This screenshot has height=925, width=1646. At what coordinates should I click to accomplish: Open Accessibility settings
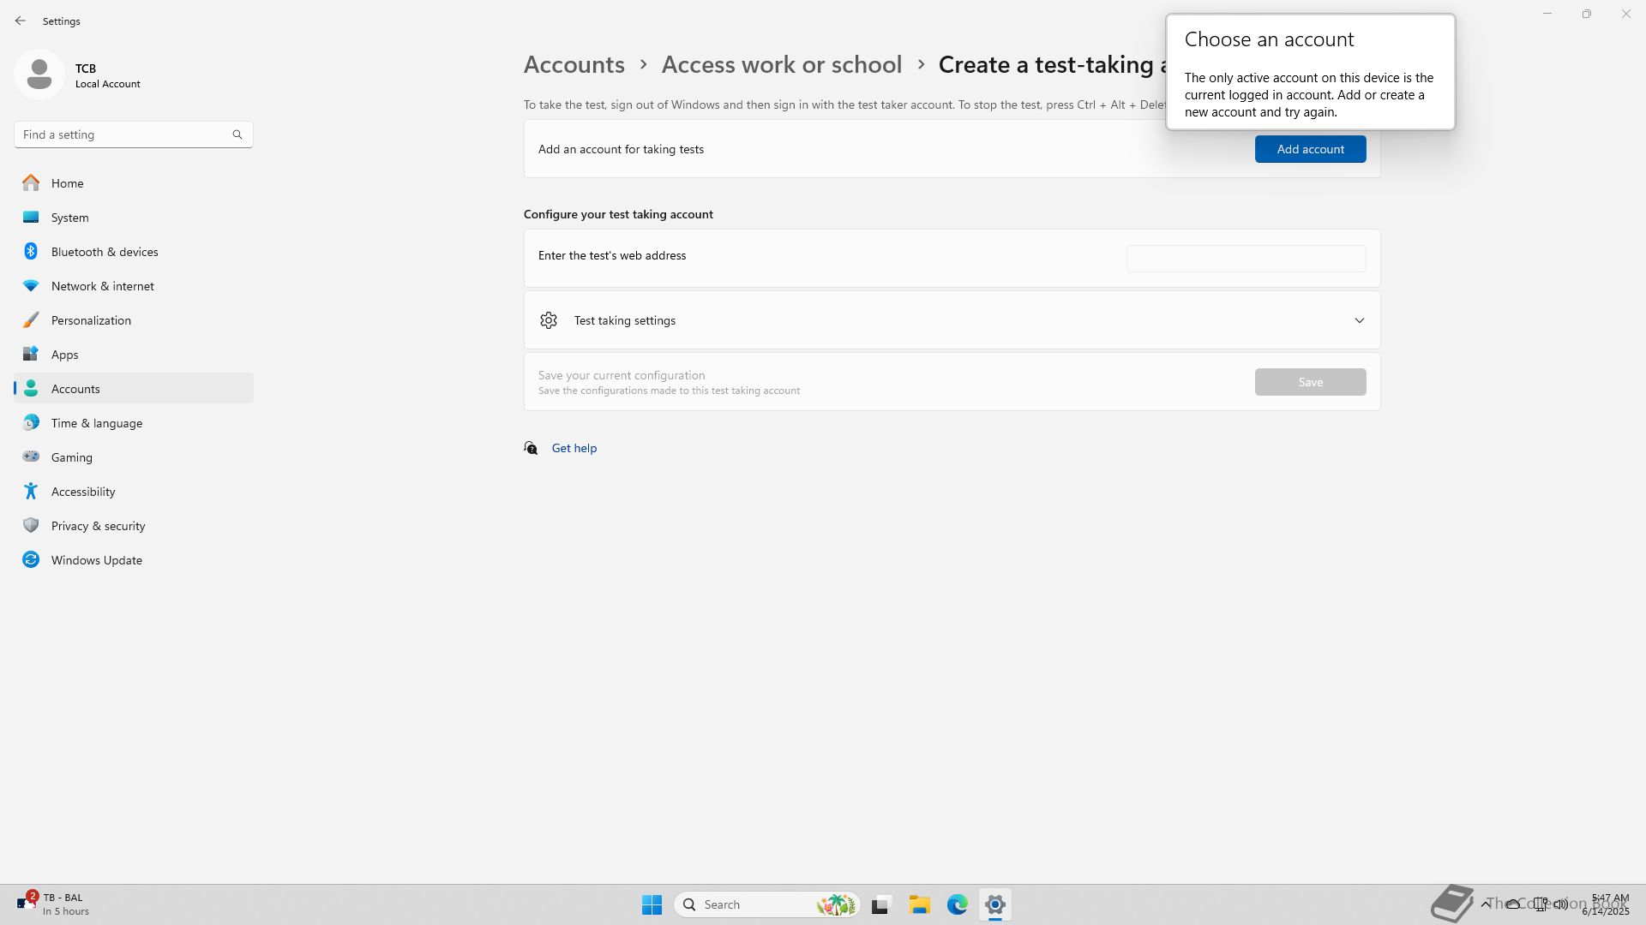click(x=82, y=492)
